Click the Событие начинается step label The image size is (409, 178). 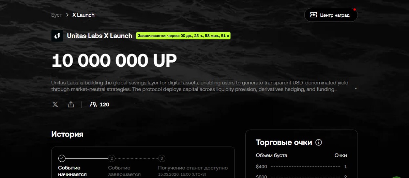click(x=72, y=171)
